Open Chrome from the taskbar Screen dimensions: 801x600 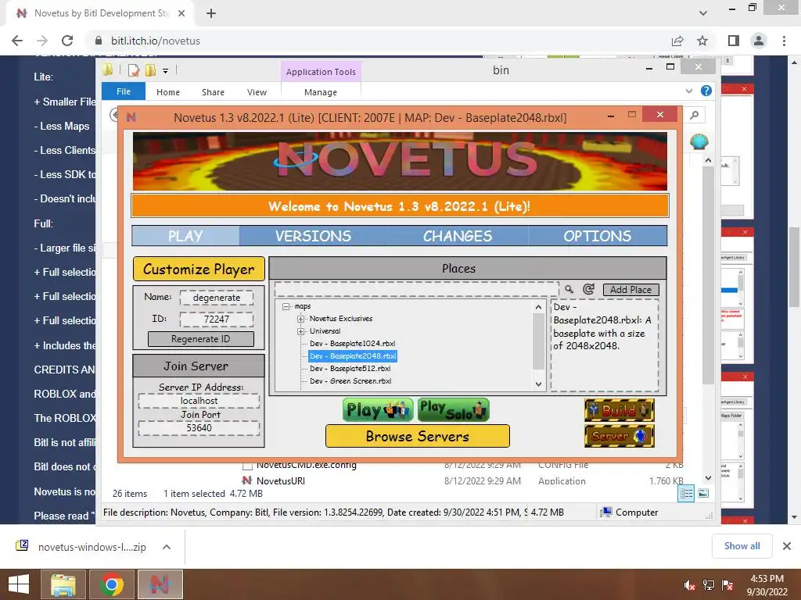[x=111, y=584]
